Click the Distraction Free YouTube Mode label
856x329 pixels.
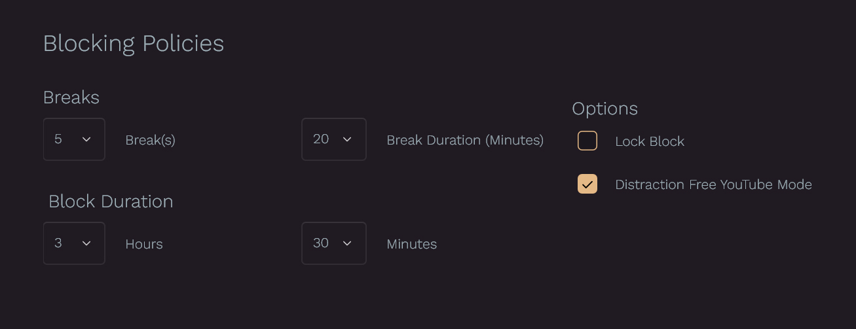click(713, 184)
